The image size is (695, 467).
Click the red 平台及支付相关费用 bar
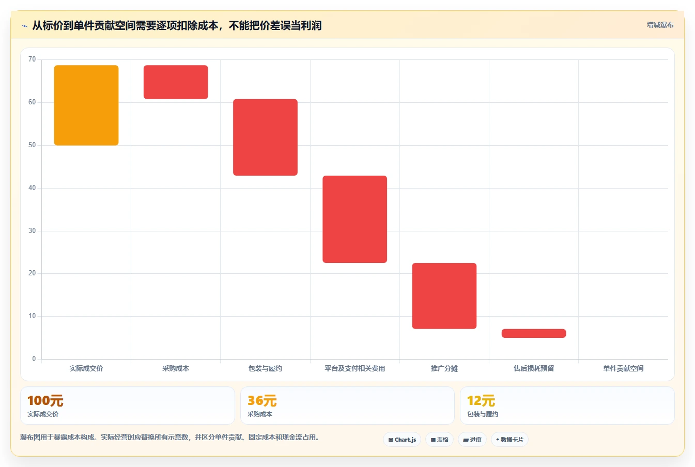pos(354,219)
